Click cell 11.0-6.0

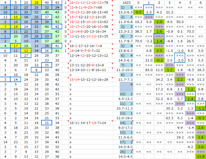(x=126, y=137)
